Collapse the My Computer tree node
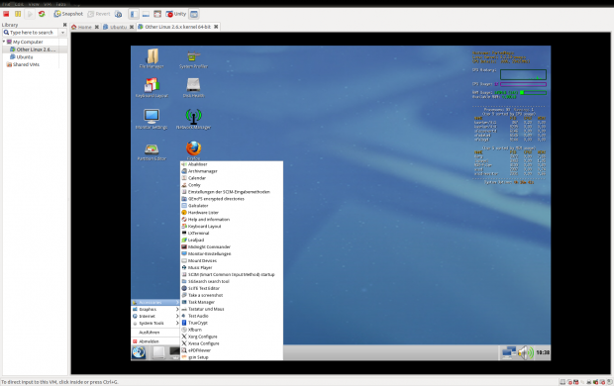 point(4,42)
